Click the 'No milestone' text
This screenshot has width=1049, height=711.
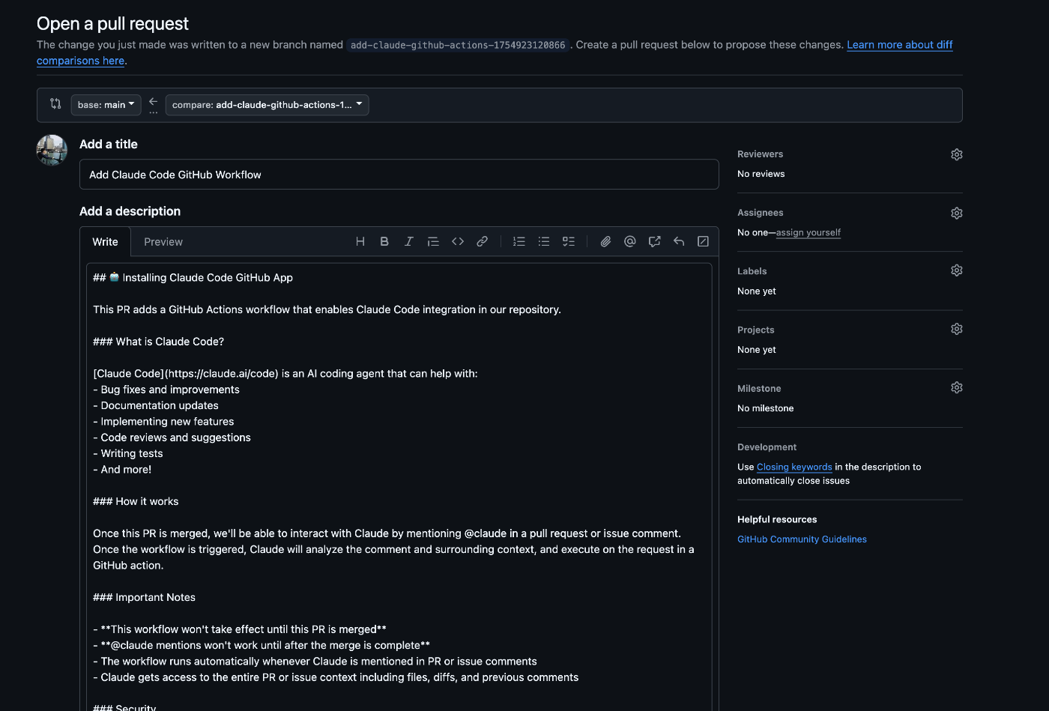pyautogui.click(x=765, y=408)
